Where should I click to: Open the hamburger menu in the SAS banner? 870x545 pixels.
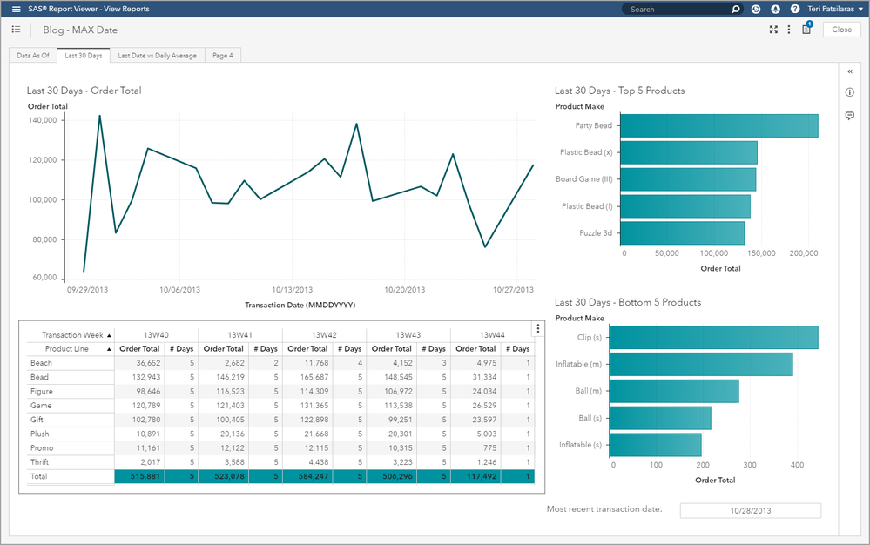[x=16, y=9]
